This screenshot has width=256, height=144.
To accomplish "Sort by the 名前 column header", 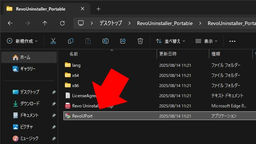I will 74,54.
